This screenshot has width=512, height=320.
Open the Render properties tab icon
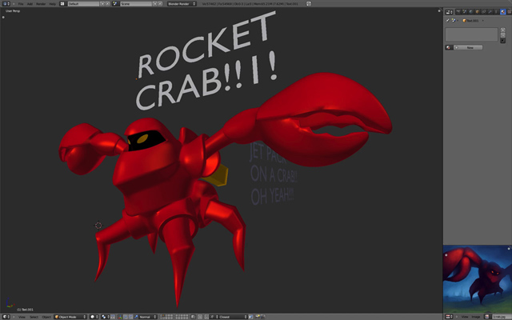457,12
